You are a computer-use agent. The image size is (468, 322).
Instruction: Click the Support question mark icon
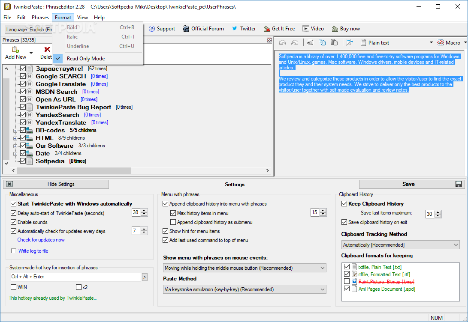click(x=152, y=29)
